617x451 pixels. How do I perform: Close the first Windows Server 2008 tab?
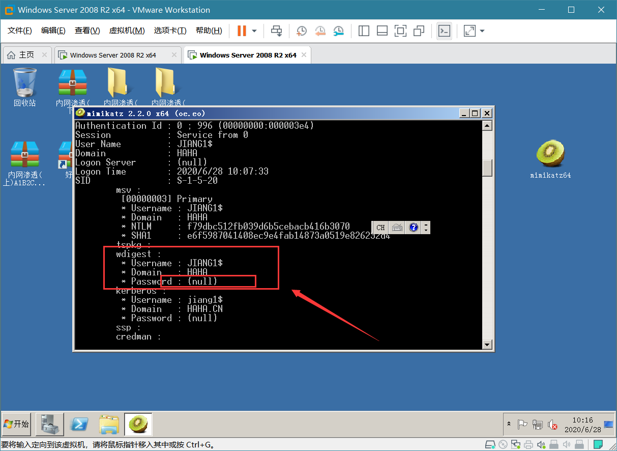pyautogui.click(x=174, y=55)
